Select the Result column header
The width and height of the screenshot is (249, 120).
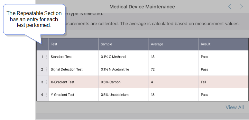[x=206, y=44]
